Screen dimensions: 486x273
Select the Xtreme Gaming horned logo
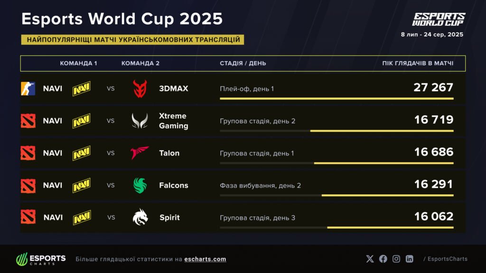click(140, 121)
